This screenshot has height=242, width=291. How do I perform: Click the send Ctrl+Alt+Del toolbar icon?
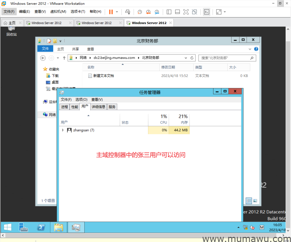pos(128,12)
